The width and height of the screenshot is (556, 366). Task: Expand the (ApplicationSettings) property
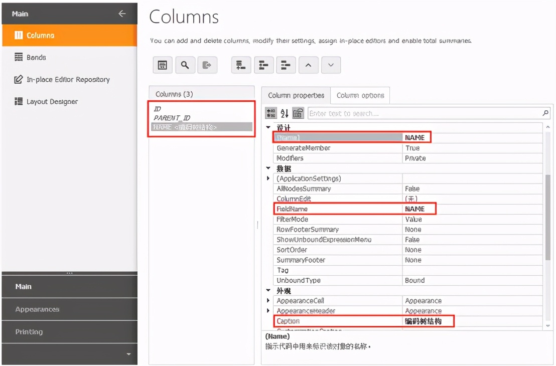click(x=268, y=178)
